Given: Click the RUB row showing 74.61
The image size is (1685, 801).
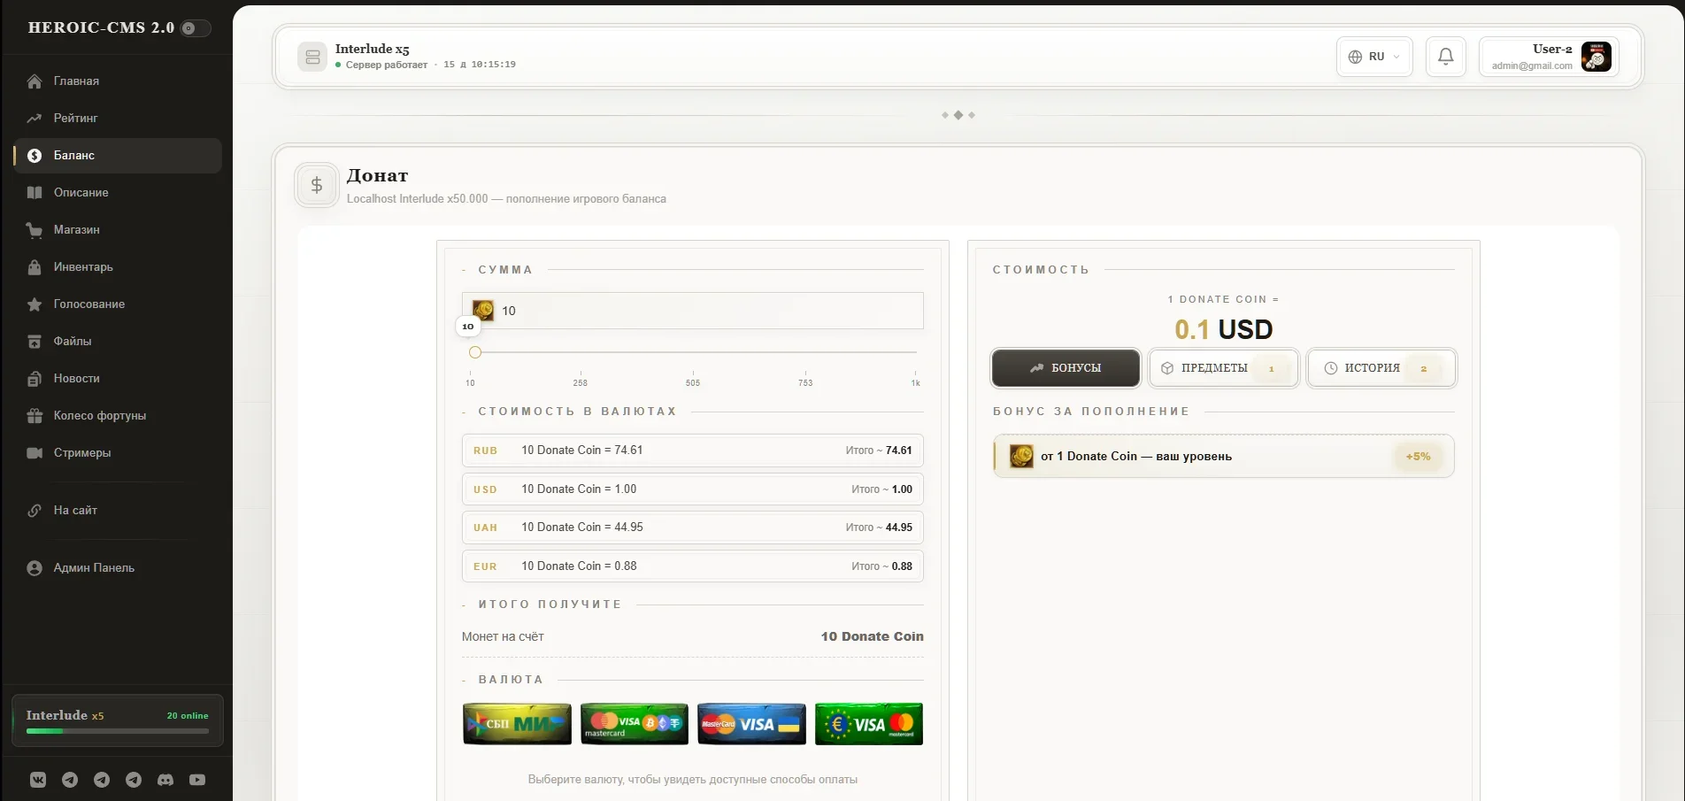Looking at the screenshot, I should click(693, 451).
